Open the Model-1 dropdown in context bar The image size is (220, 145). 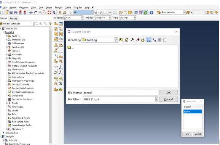110,18
